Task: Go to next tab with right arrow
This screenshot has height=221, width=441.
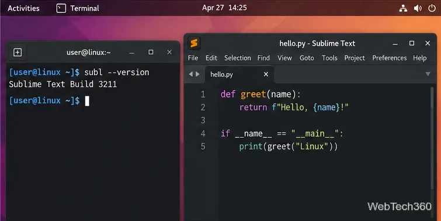Action: [x=197, y=74]
